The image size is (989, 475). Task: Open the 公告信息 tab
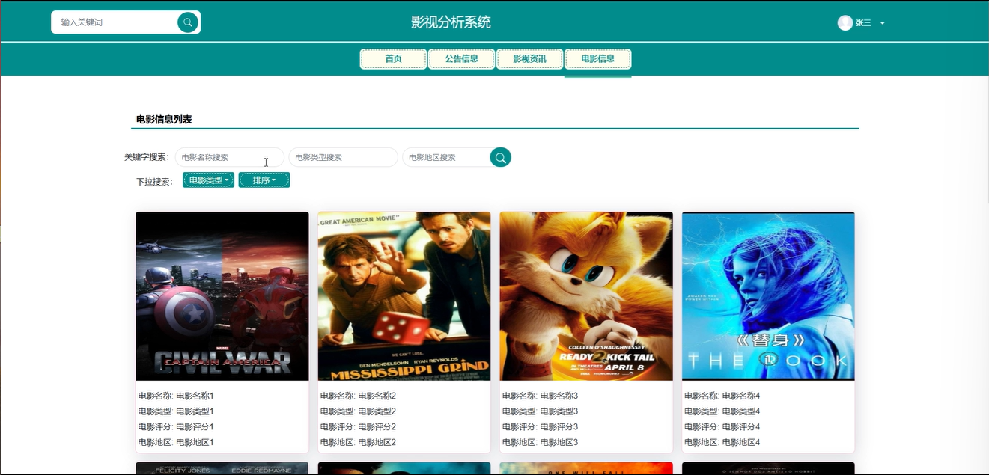[462, 59]
